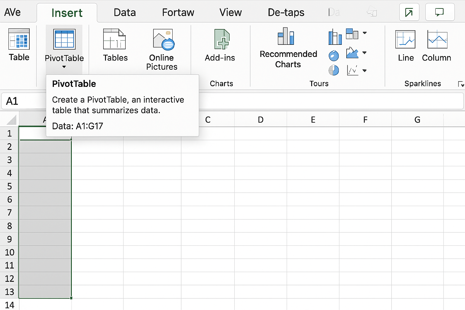The height and width of the screenshot is (310, 465).
Task: Select column D header
Action: click(261, 120)
